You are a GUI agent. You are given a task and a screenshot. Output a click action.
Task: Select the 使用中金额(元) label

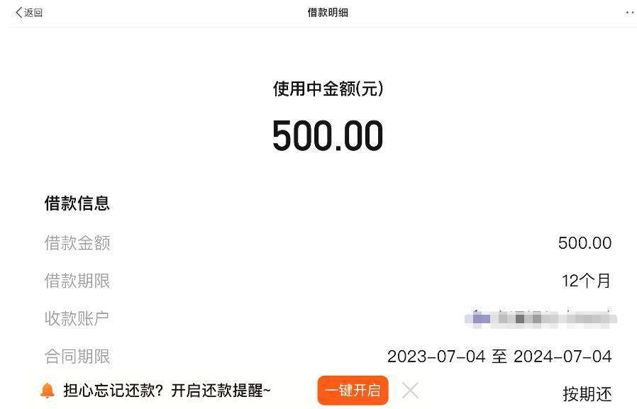328,89
